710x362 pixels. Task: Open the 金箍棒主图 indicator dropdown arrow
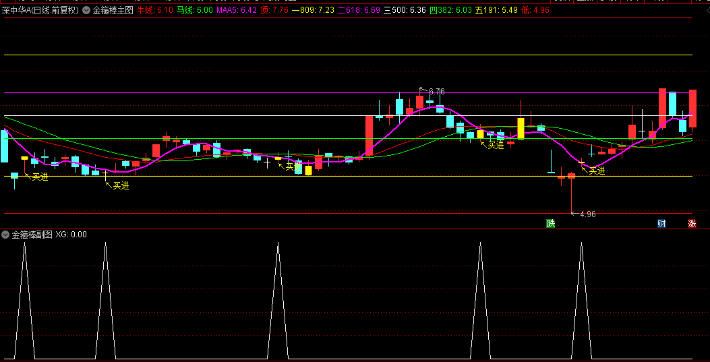click(x=86, y=10)
